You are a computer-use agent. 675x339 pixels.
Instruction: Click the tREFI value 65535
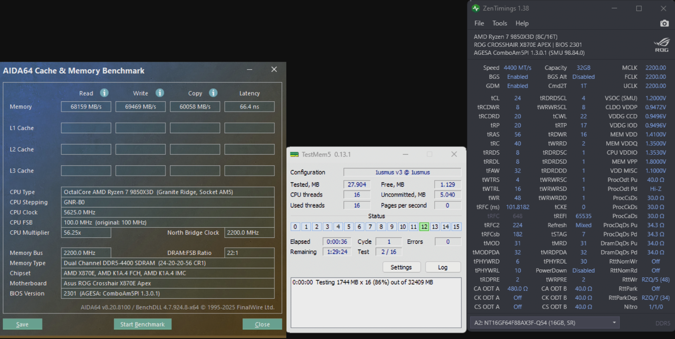(584, 216)
